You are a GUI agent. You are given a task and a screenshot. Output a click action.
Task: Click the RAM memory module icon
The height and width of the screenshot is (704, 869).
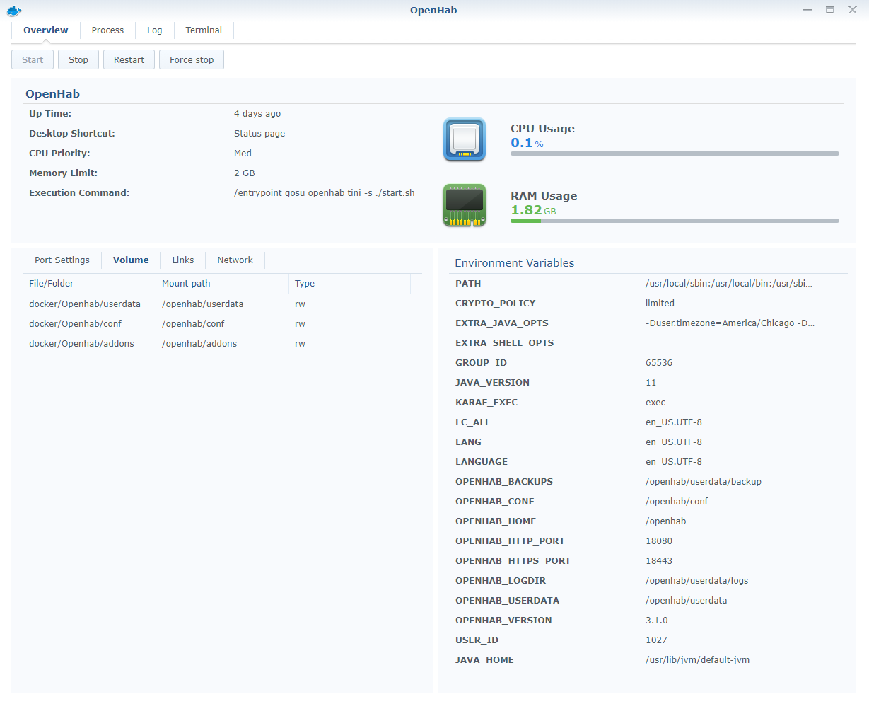[465, 205]
